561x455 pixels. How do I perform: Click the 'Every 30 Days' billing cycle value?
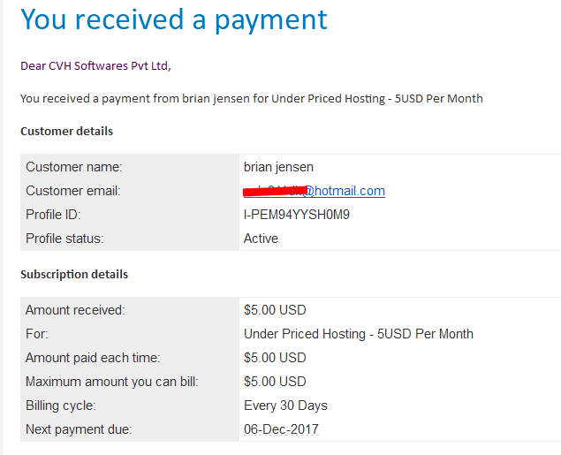click(x=285, y=406)
